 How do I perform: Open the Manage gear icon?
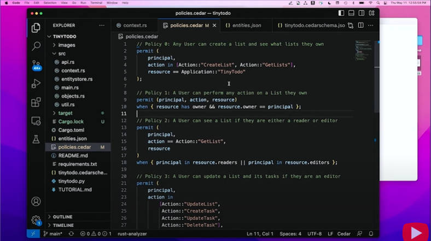coord(36,220)
